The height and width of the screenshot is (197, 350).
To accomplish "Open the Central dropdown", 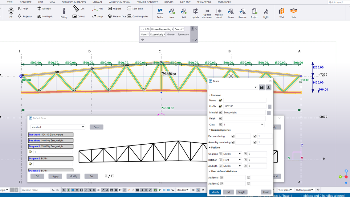I will point(179,29).
